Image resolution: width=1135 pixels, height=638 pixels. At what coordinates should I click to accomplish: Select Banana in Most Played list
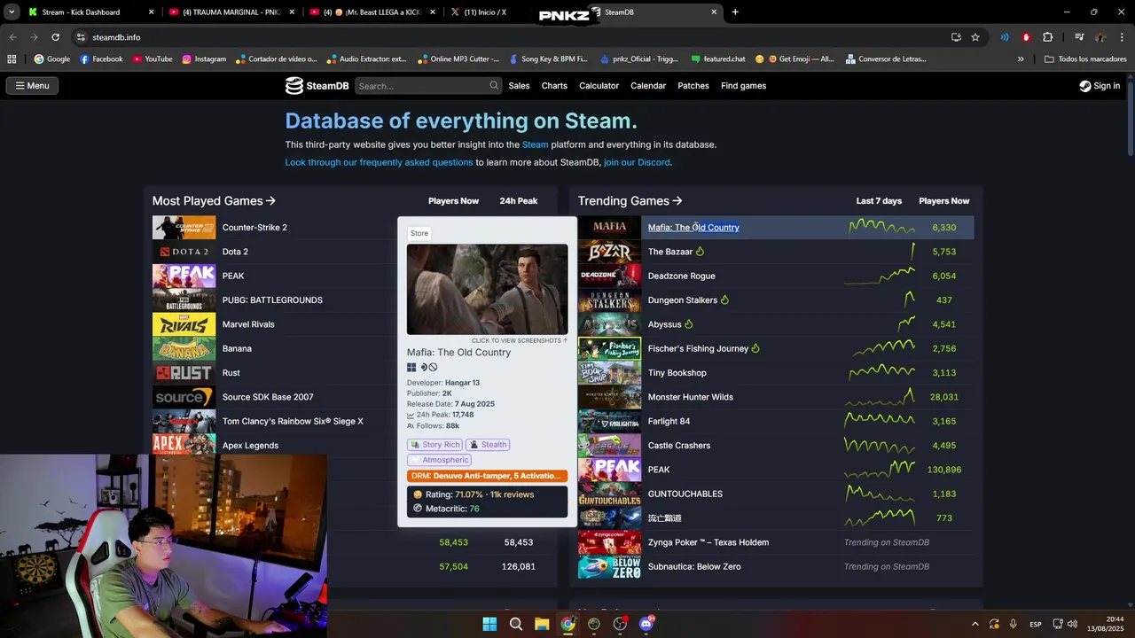[x=237, y=348]
